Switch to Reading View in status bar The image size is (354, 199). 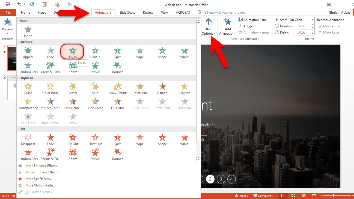click(x=304, y=195)
